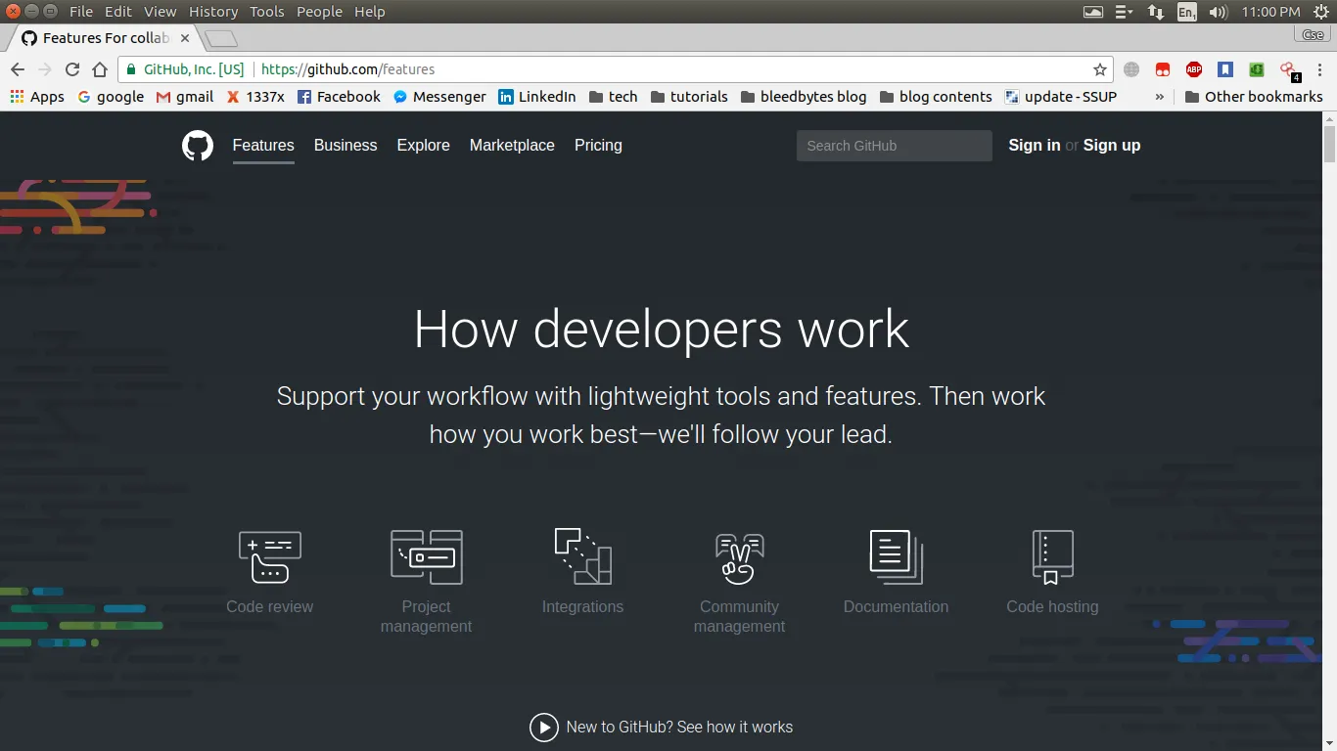Select the Code hosting icon
The width and height of the screenshot is (1337, 751).
pos(1052,557)
